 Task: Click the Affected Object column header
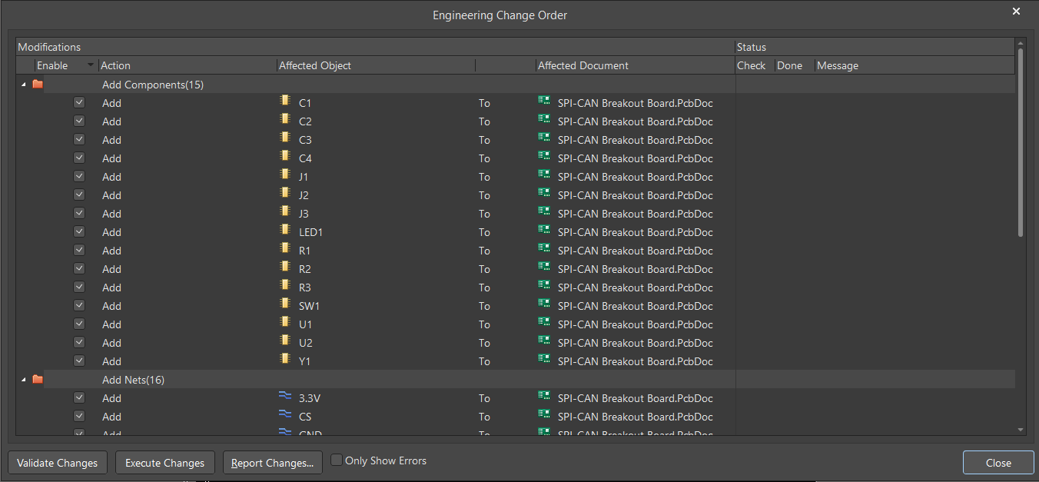(x=376, y=65)
